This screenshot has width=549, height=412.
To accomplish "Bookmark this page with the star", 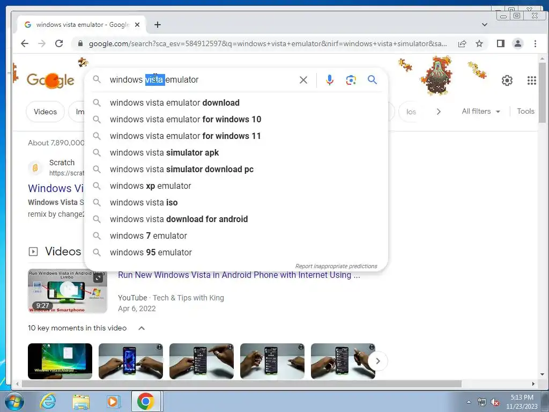I will 479,43.
